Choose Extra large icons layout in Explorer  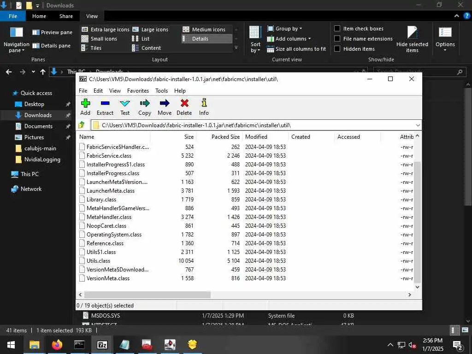coord(106,29)
